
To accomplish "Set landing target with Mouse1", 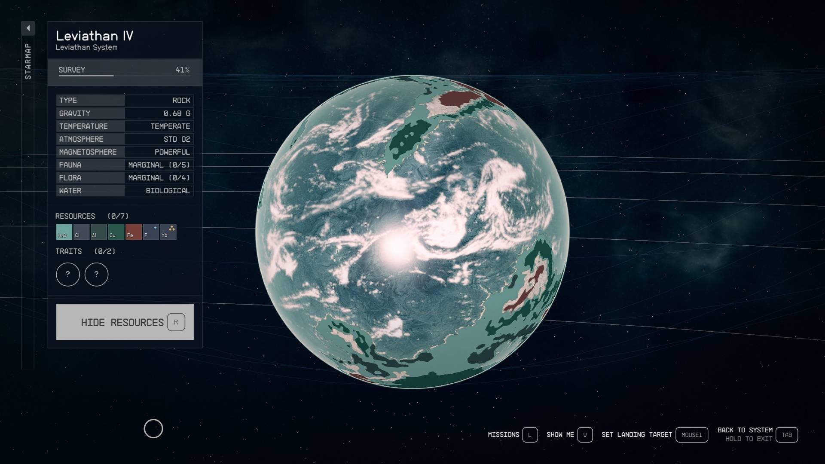I will click(691, 434).
